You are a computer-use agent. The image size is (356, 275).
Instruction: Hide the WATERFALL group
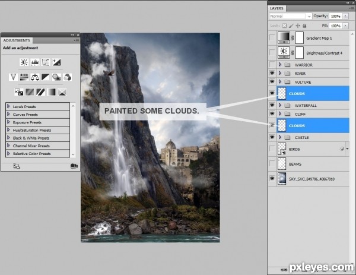[272, 105]
